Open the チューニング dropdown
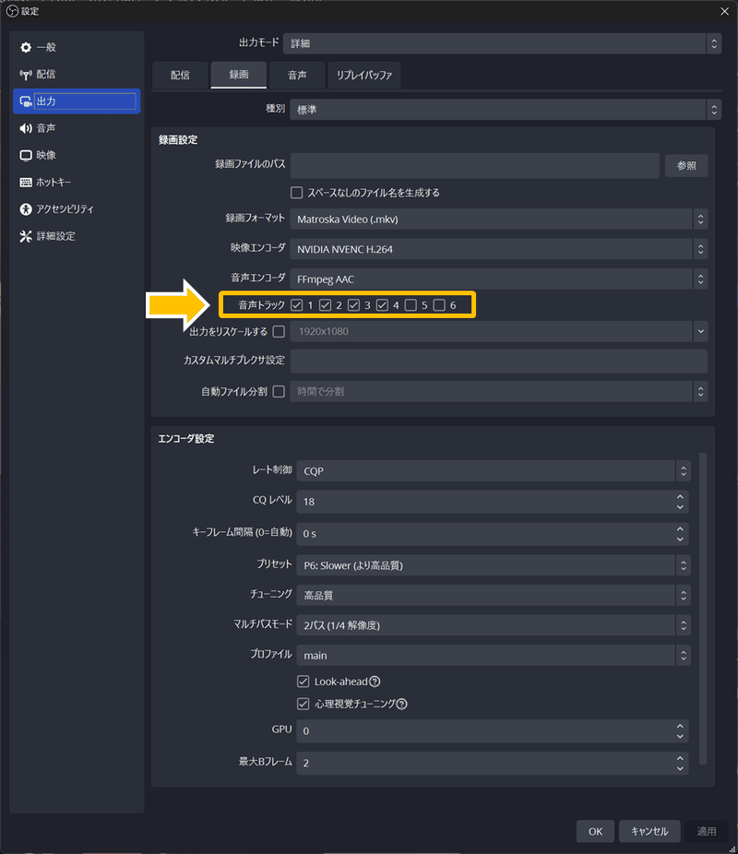The image size is (738, 854). pyautogui.click(x=494, y=595)
